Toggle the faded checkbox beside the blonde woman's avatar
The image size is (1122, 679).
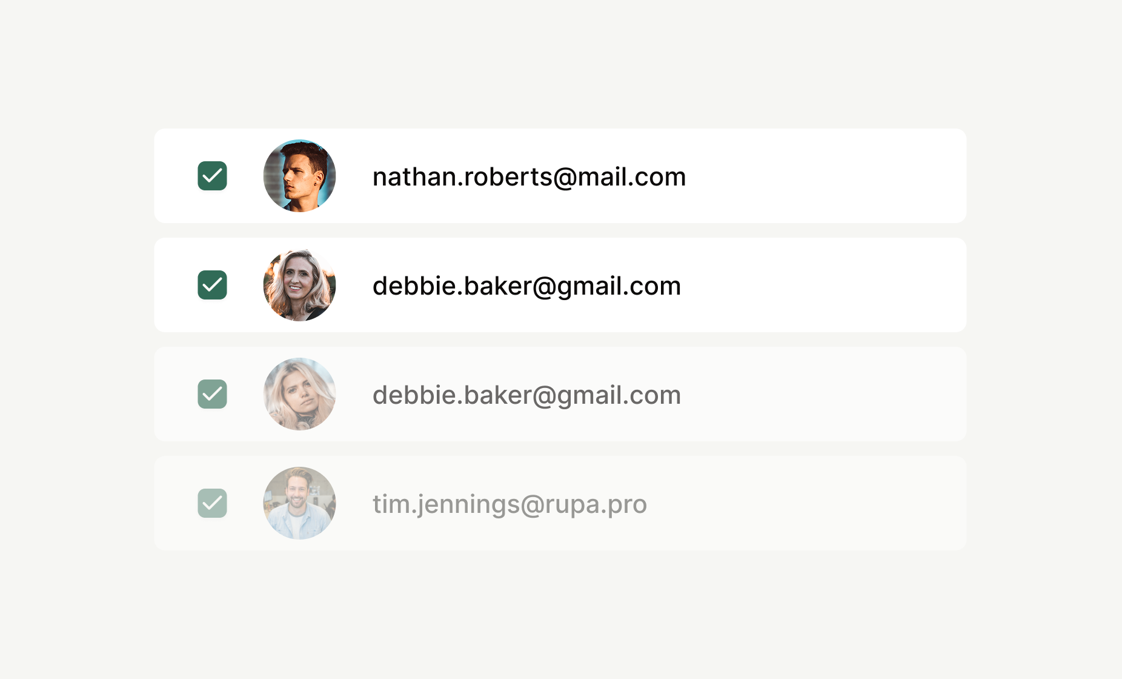(212, 394)
